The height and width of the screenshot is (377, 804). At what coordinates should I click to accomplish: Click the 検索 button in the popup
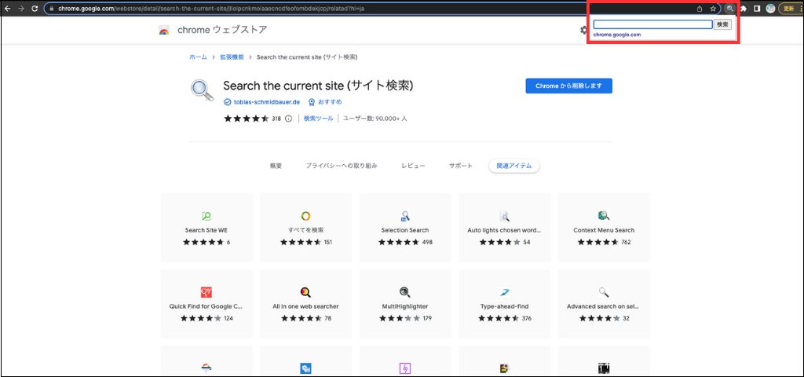tap(722, 24)
